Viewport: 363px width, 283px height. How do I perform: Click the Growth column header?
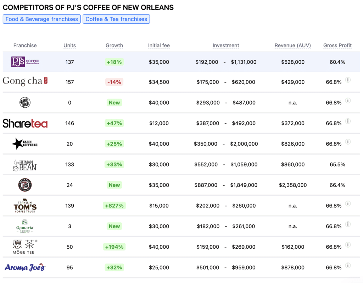pyautogui.click(x=115, y=45)
